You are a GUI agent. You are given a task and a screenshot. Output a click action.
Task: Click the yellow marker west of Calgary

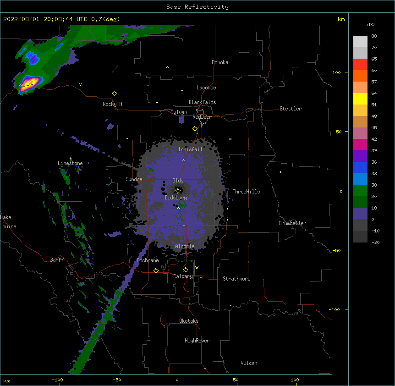point(156,271)
